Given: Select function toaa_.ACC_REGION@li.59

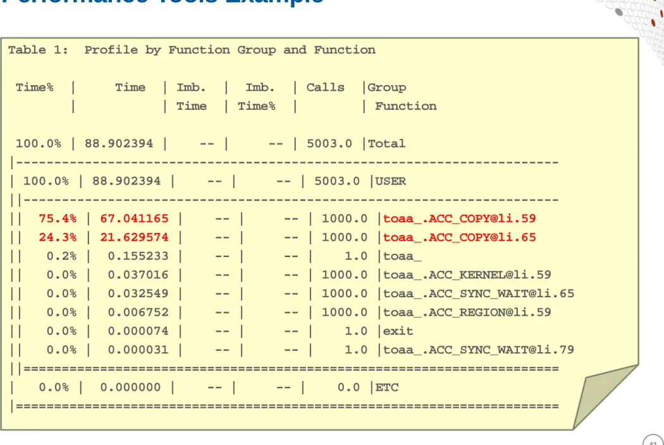Looking at the screenshot, I should [467, 312].
